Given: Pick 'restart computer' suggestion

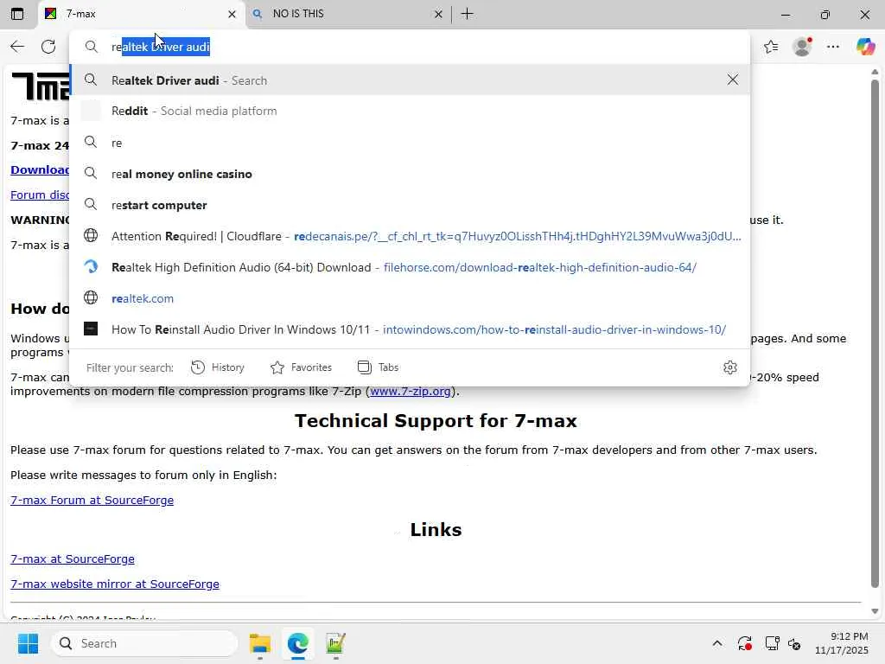Looking at the screenshot, I should pyautogui.click(x=409, y=205).
